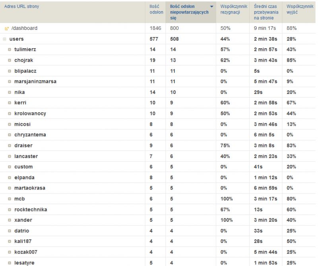Expand the kali187 row
318x266 pixels.
[x=10, y=241]
